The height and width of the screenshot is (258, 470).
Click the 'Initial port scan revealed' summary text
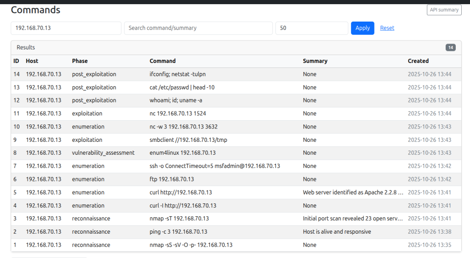point(352,219)
